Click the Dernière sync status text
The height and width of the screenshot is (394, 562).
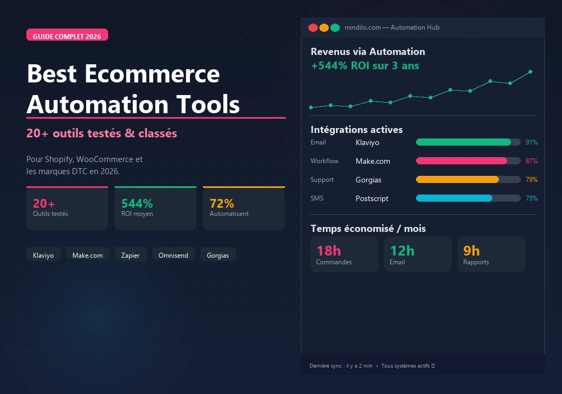click(341, 365)
